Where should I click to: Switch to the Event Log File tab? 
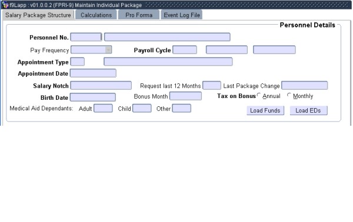point(182,15)
